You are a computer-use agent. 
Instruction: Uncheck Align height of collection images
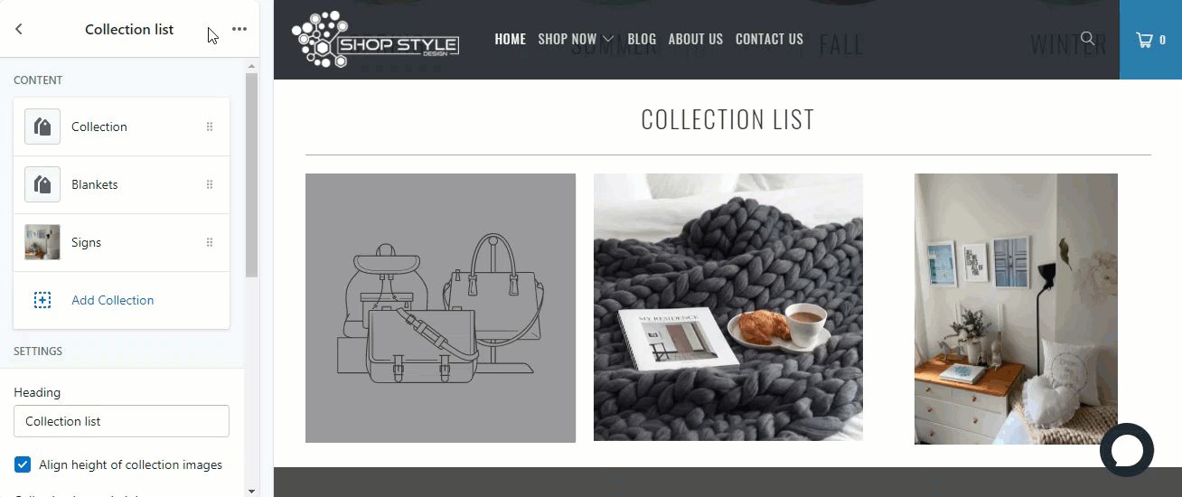click(x=23, y=464)
